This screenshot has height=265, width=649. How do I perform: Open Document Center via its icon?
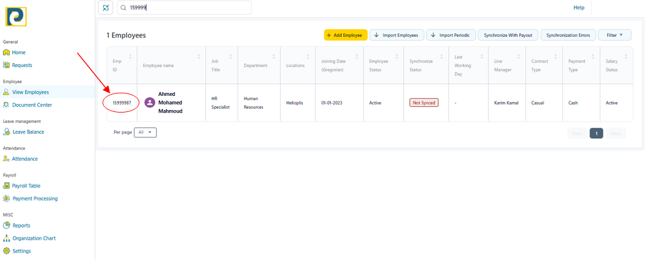click(x=7, y=105)
